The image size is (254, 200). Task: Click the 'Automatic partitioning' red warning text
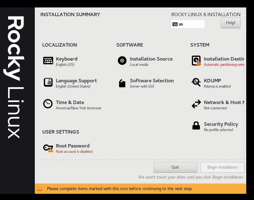click(x=224, y=65)
